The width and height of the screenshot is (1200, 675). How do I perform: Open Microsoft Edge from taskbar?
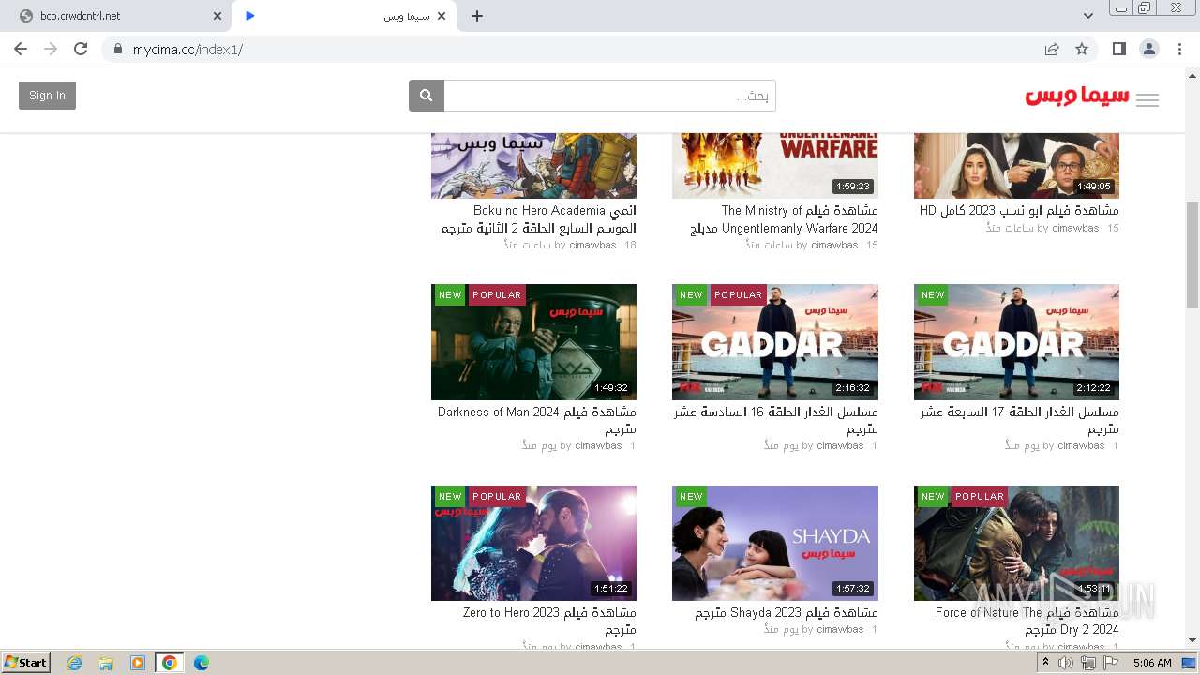pyautogui.click(x=201, y=663)
